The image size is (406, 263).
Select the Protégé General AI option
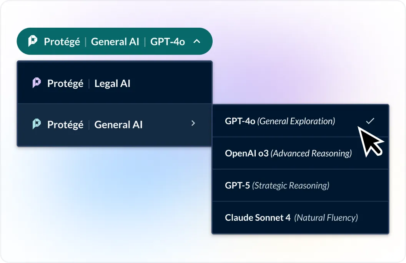[115, 125]
